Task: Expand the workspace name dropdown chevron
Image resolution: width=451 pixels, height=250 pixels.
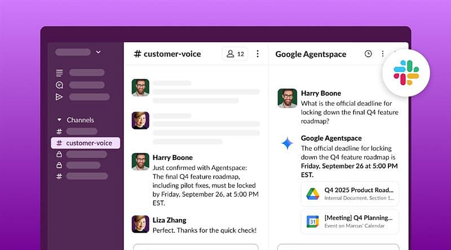Action: tap(98, 52)
